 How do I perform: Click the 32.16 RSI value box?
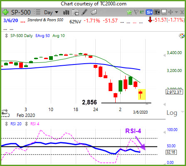[x=171, y=152]
